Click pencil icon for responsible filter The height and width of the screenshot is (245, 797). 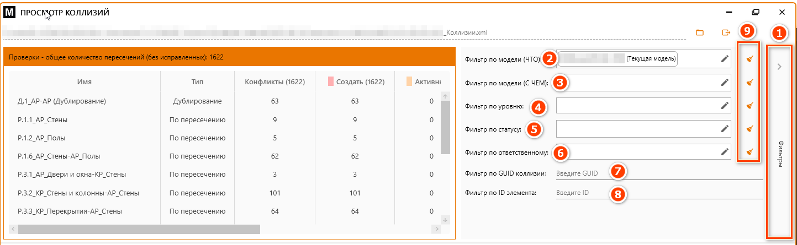coord(725,151)
